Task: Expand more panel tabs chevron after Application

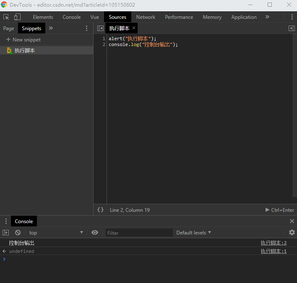Action: (x=267, y=17)
